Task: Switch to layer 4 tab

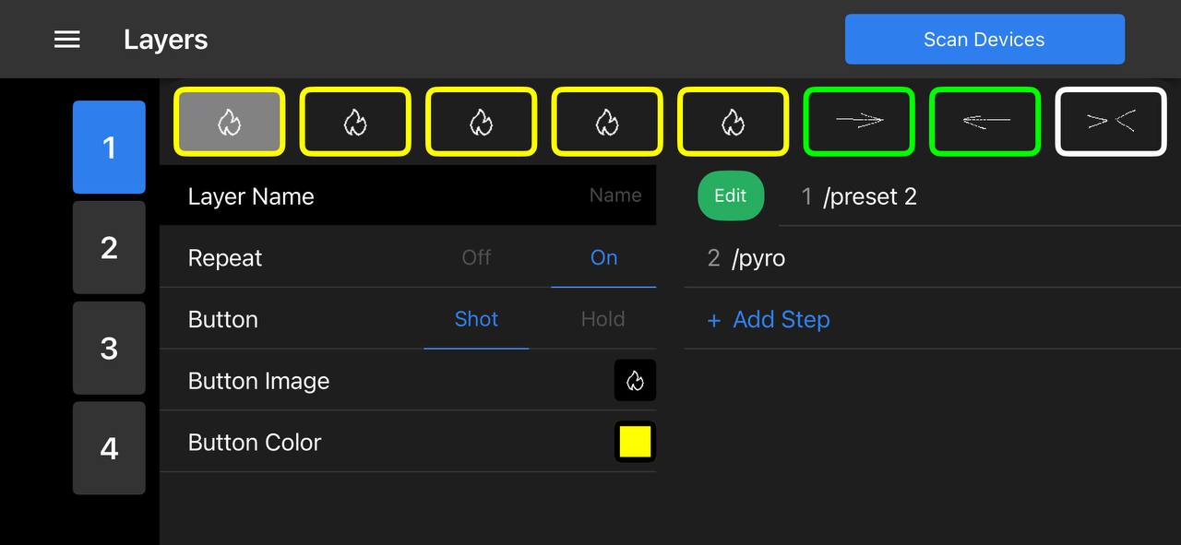Action: point(109,448)
